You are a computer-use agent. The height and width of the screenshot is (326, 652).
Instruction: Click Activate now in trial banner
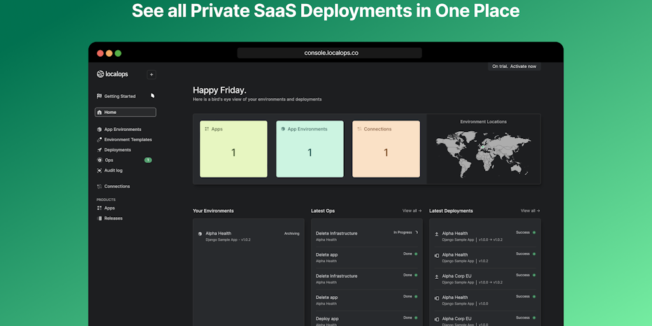tap(523, 66)
